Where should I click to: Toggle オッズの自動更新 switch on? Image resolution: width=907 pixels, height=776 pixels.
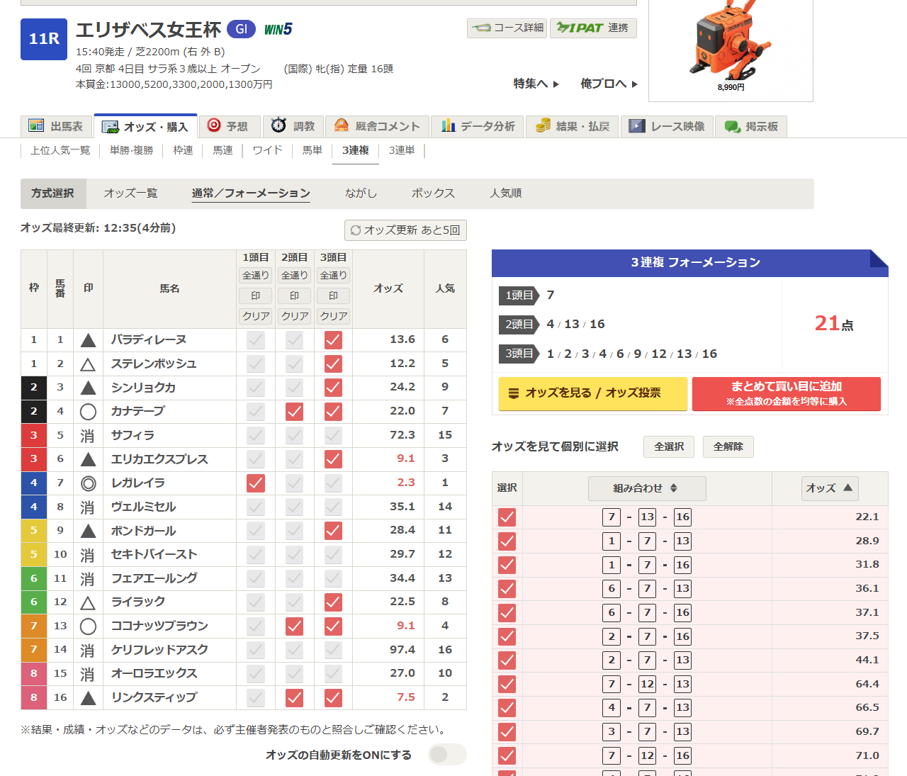[447, 755]
